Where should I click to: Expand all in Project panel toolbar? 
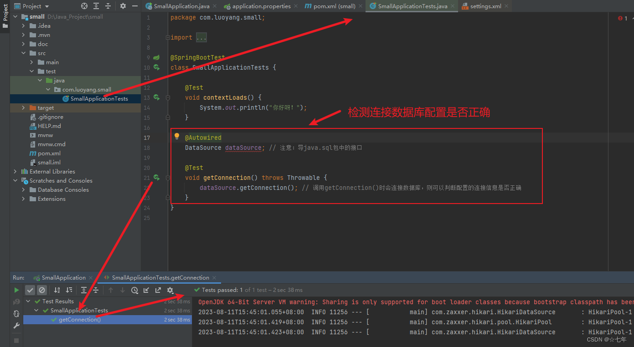[96, 6]
